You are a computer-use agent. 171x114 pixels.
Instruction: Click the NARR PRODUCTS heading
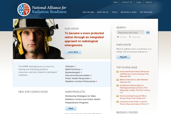click(75, 92)
